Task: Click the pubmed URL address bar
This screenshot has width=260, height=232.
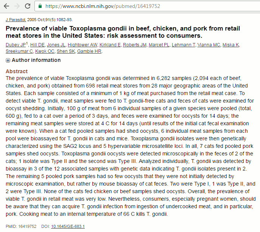Action: pyautogui.click(x=147, y=6)
